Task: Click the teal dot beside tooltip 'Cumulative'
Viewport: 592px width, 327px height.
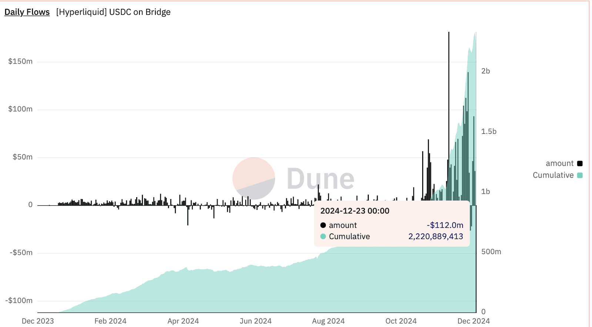Action: [x=323, y=236]
